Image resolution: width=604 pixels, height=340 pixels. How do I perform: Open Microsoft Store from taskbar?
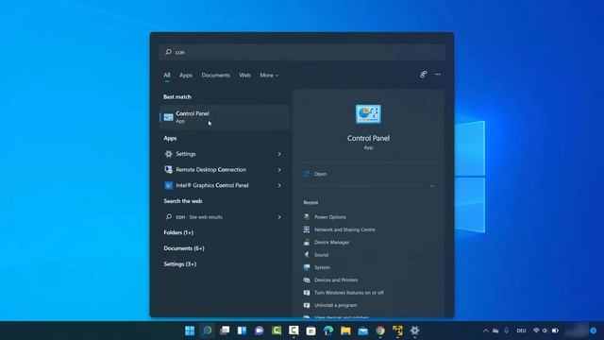point(310,331)
